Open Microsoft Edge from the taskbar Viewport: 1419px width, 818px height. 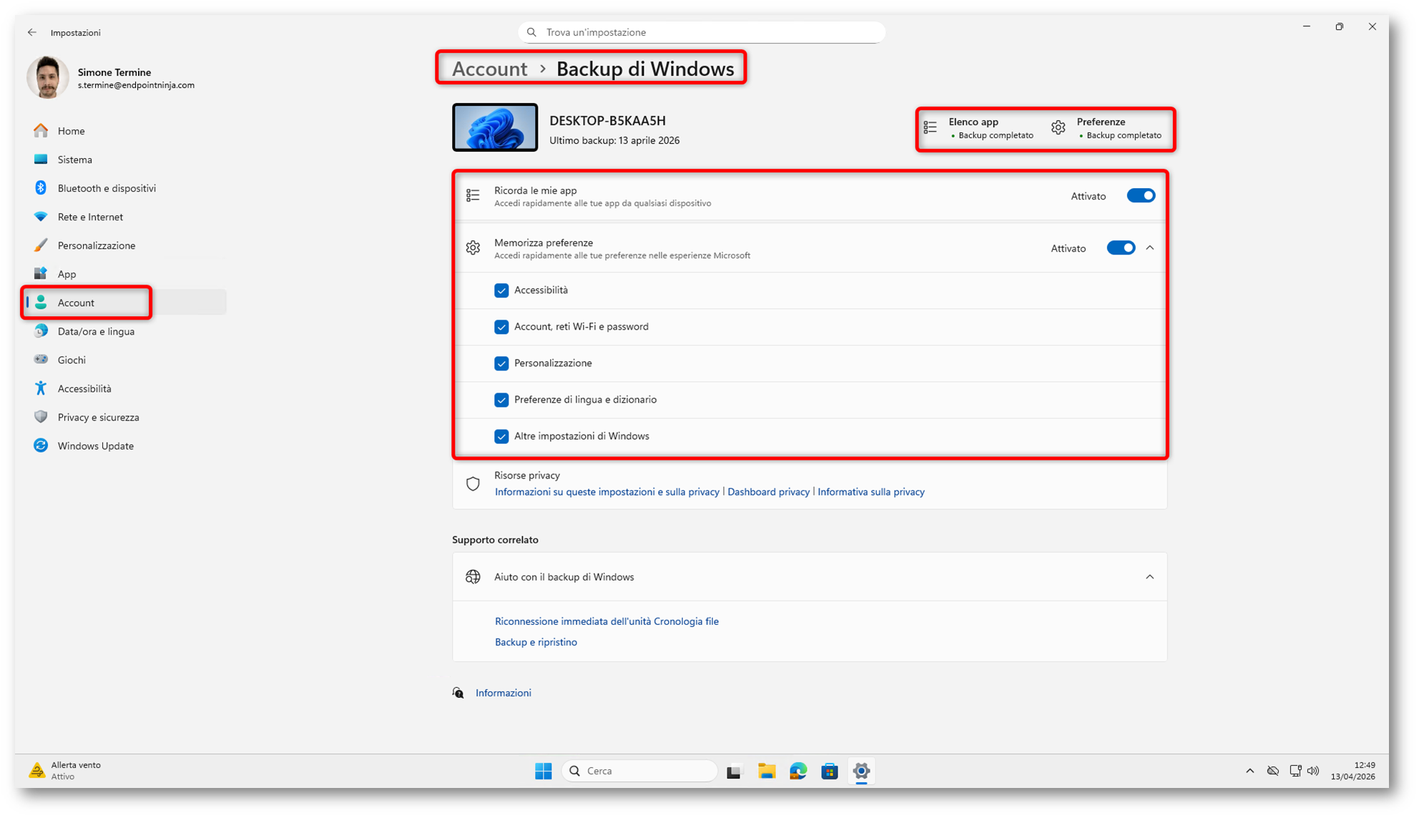[798, 771]
